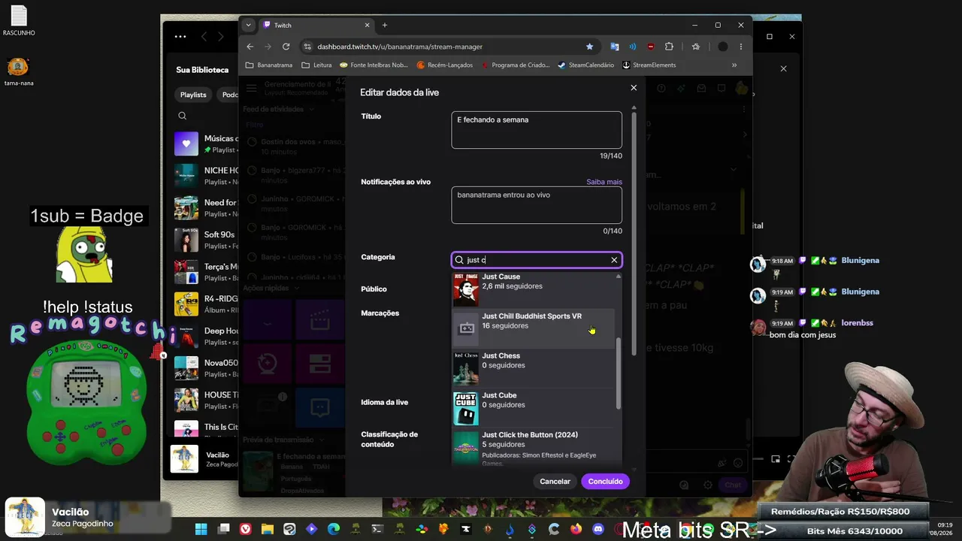Open the Chrome three-dot menu
The width and height of the screenshot is (962, 541).
pyautogui.click(x=741, y=47)
